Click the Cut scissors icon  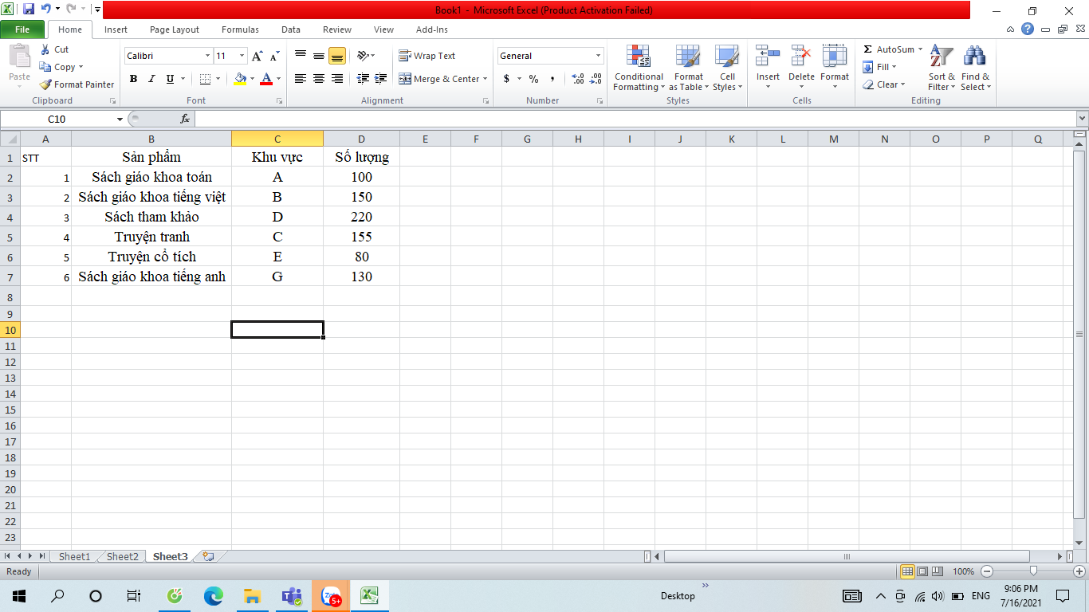point(45,49)
